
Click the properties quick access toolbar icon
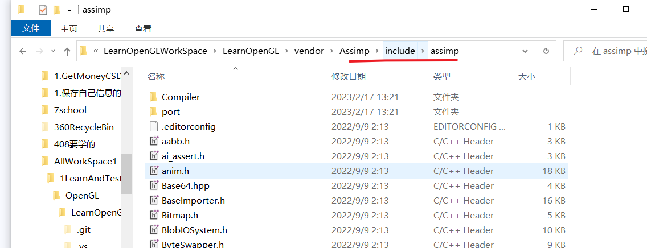[43, 10]
